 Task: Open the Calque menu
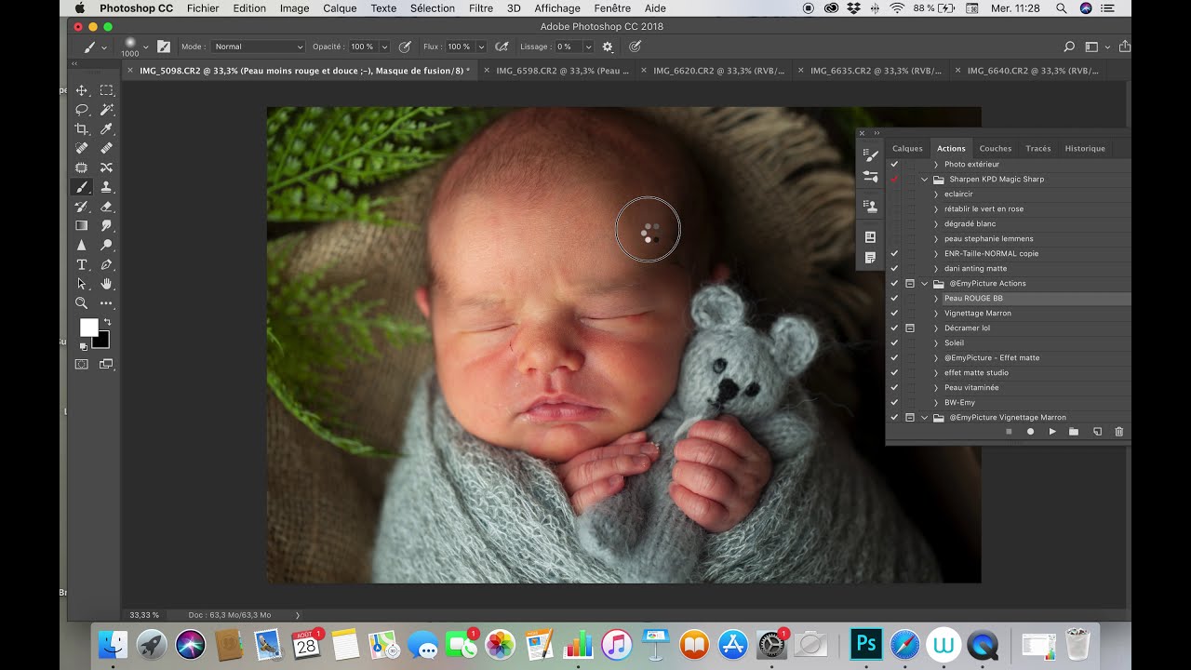tap(340, 8)
